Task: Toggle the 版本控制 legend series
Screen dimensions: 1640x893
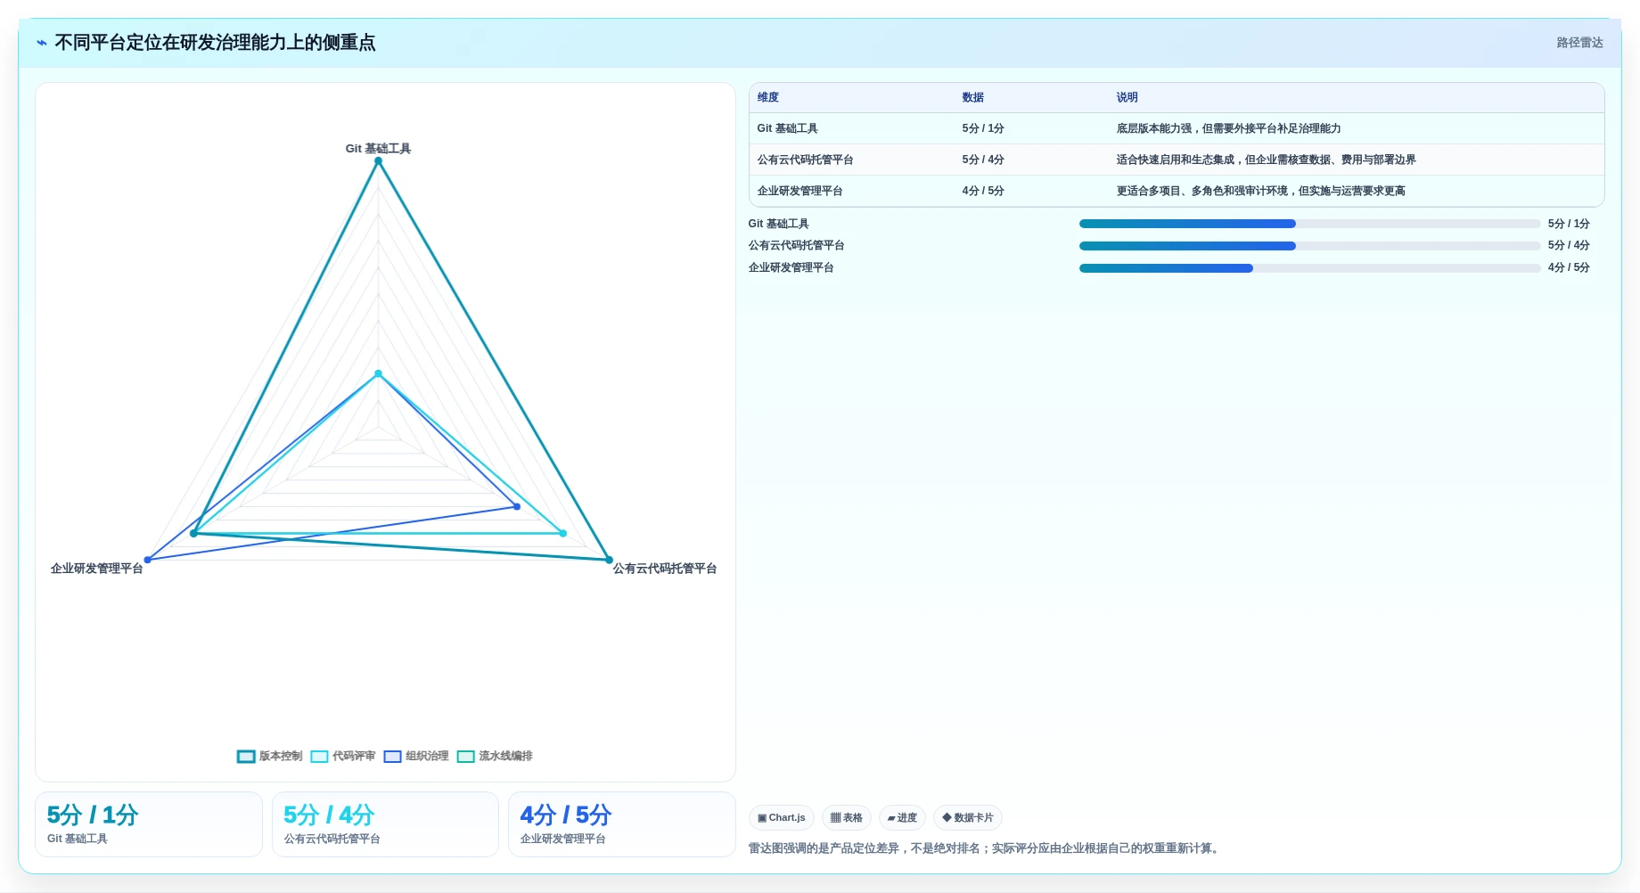Action: point(270,756)
